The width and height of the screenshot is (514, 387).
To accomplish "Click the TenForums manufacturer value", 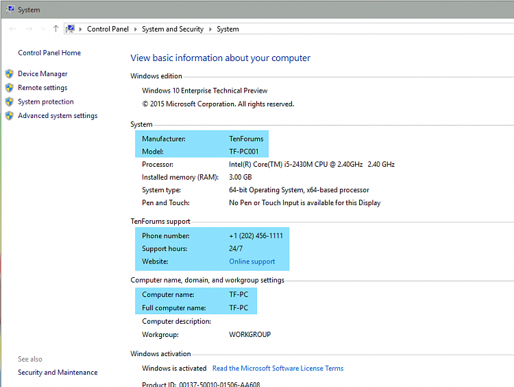I will point(246,139).
